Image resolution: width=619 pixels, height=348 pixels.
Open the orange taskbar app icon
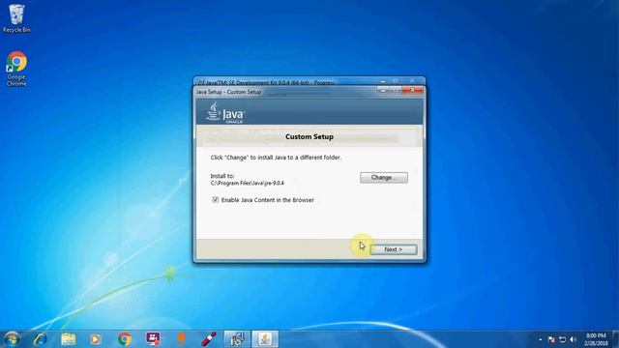coord(181,339)
